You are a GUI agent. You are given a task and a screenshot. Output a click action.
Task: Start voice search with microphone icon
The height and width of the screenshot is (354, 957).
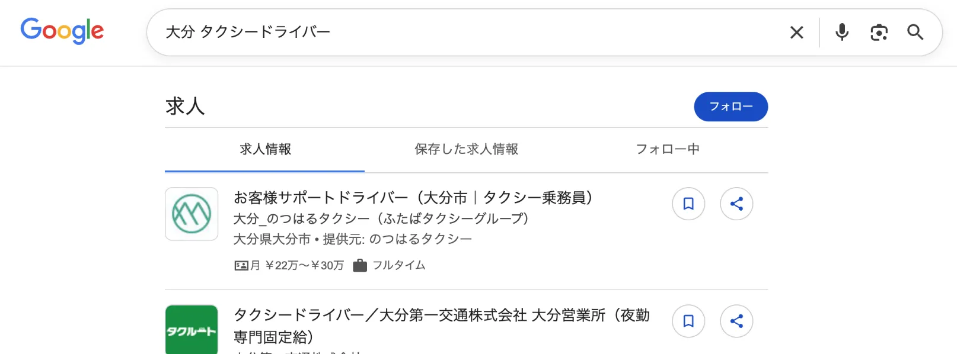pyautogui.click(x=842, y=32)
